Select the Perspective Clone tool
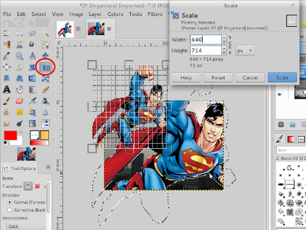306x230 pixels. [33, 112]
